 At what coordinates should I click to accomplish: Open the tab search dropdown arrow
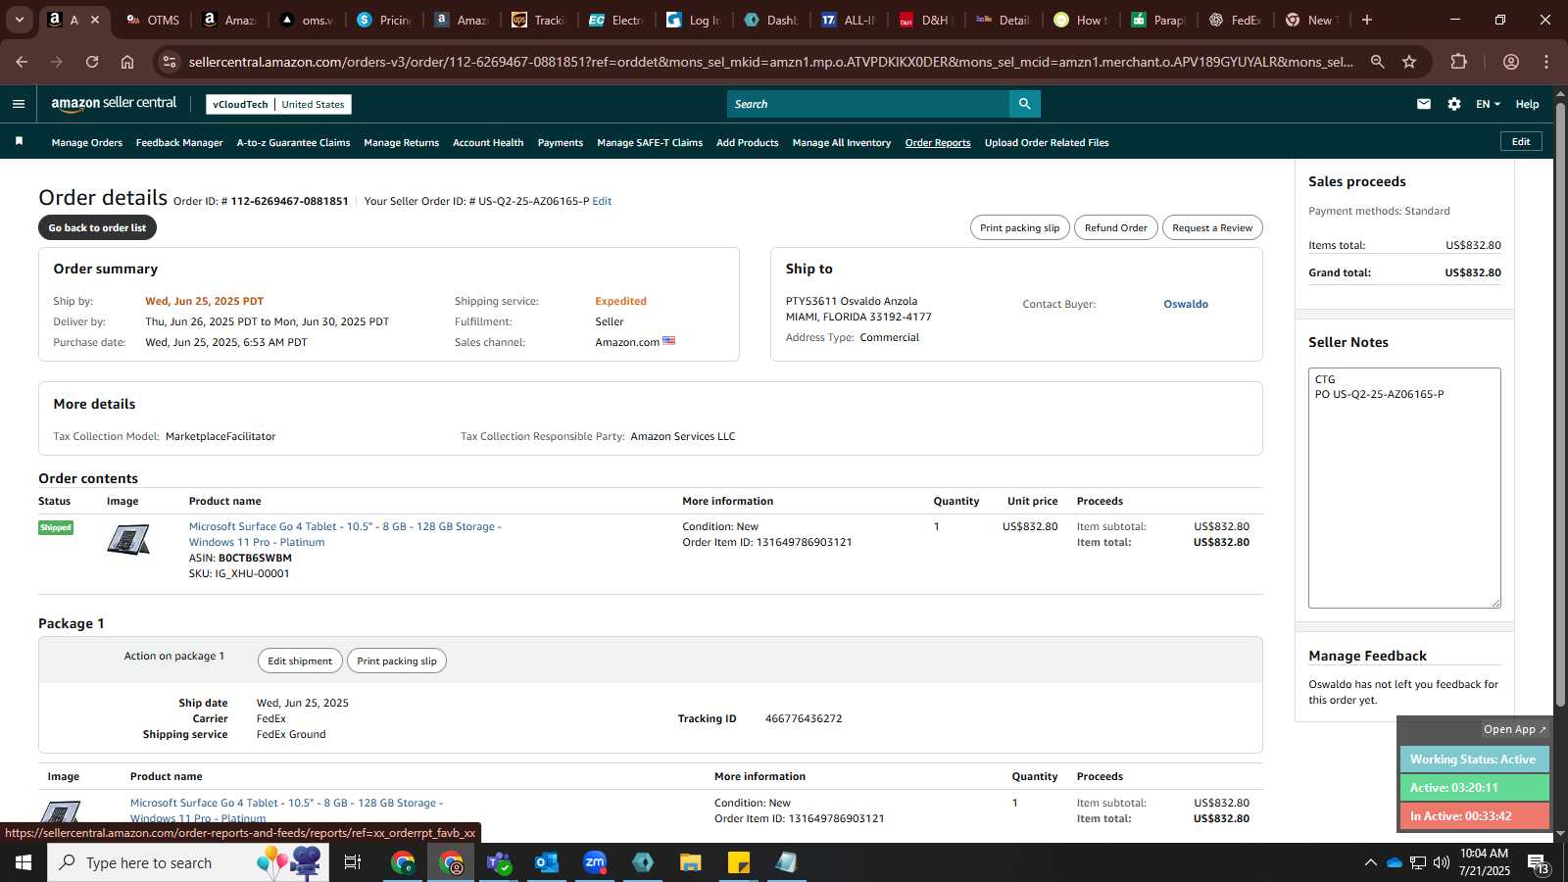pyautogui.click(x=19, y=20)
